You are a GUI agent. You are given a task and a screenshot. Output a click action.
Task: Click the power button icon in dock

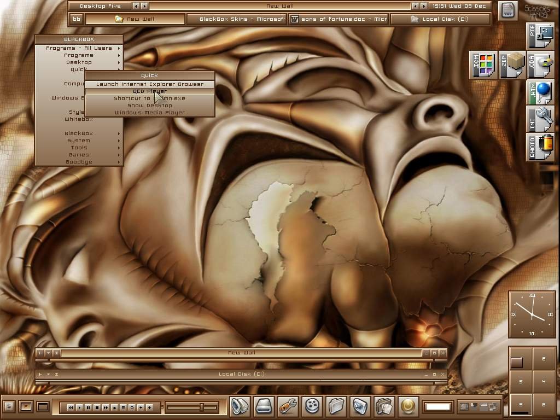[408, 406]
